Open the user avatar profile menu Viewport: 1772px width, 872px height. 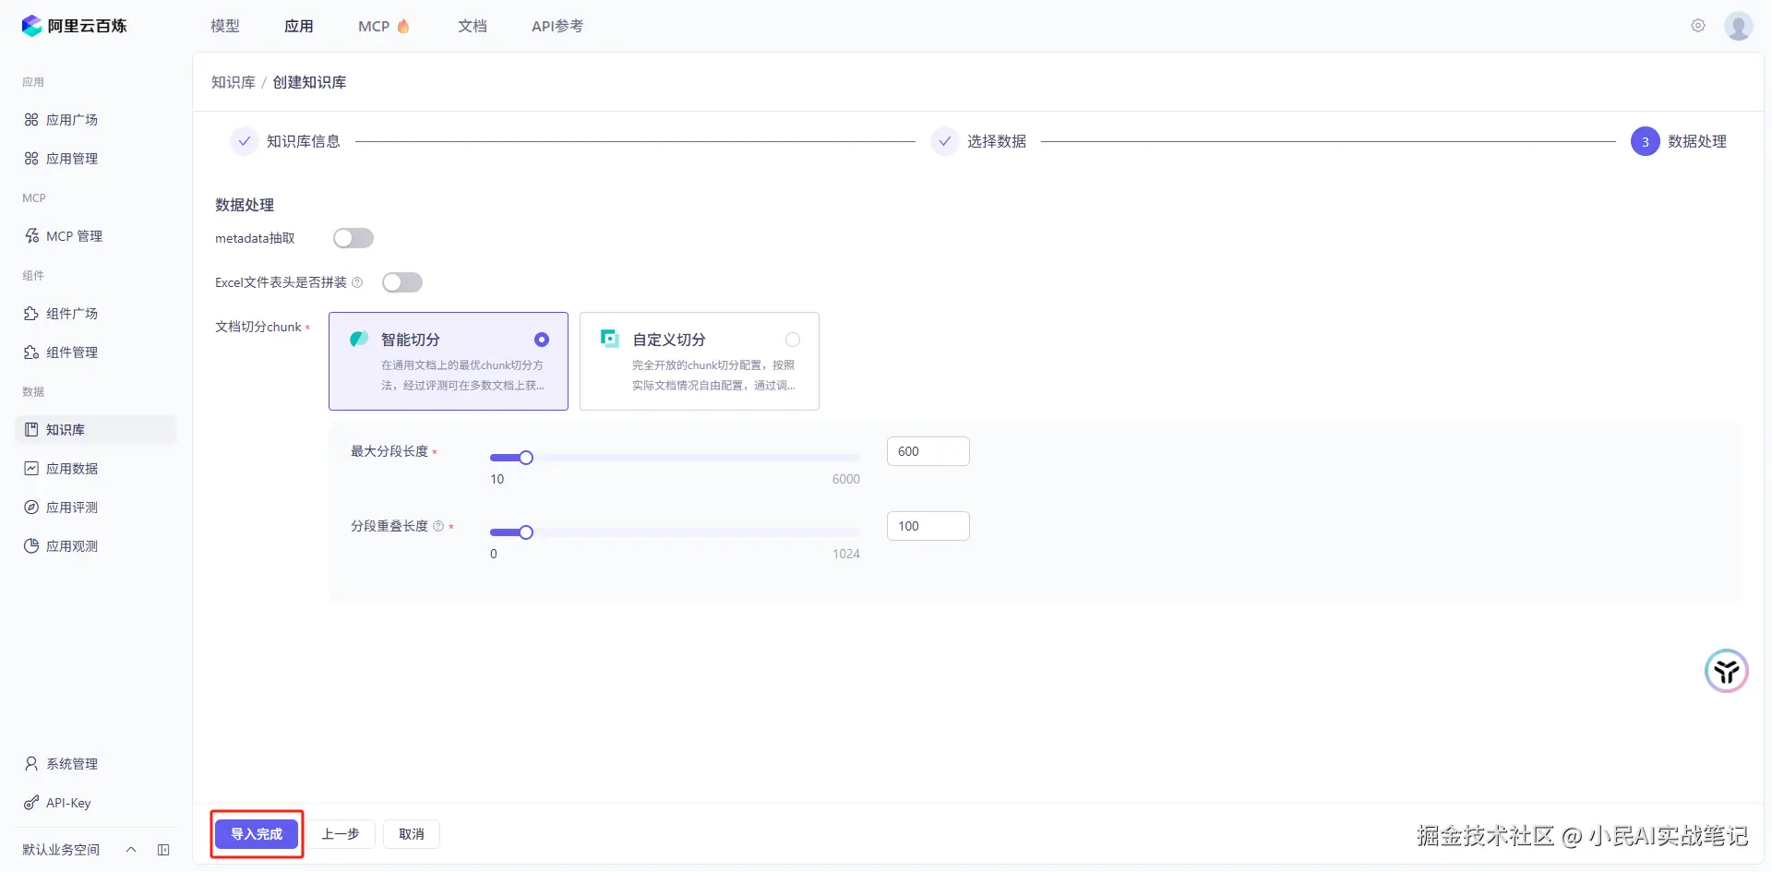click(1739, 26)
